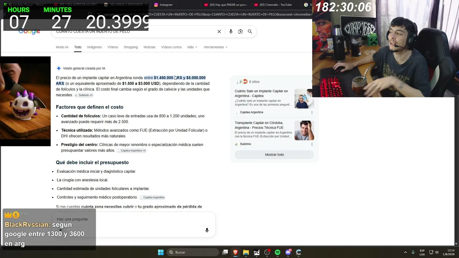Click the 8 sitios sources label

tap(254, 82)
